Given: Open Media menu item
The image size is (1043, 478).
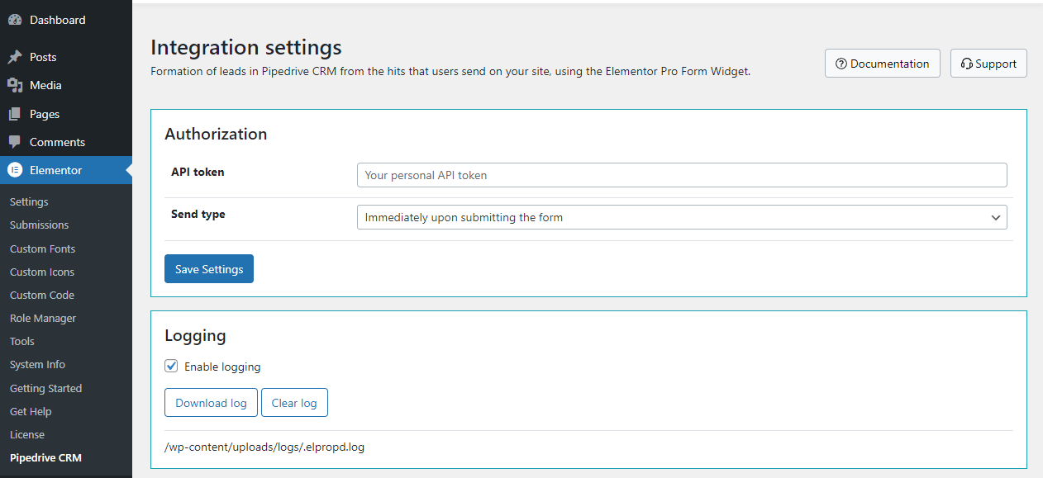Looking at the screenshot, I should [x=66, y=85].
